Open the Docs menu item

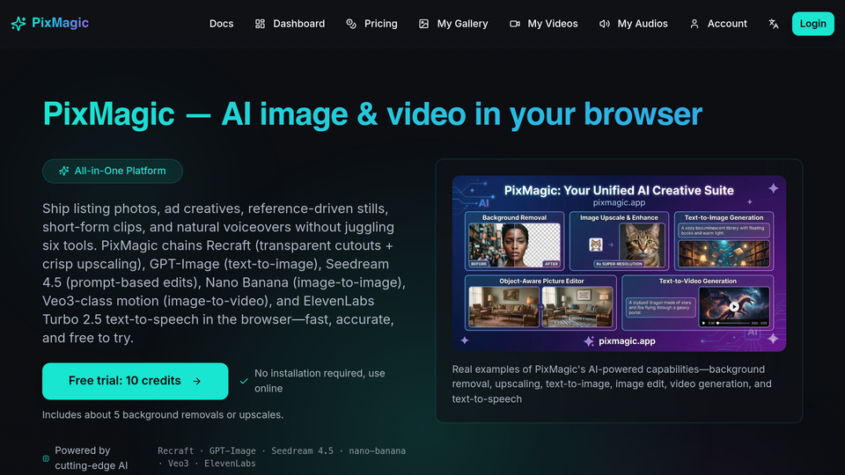click(222, 24)
